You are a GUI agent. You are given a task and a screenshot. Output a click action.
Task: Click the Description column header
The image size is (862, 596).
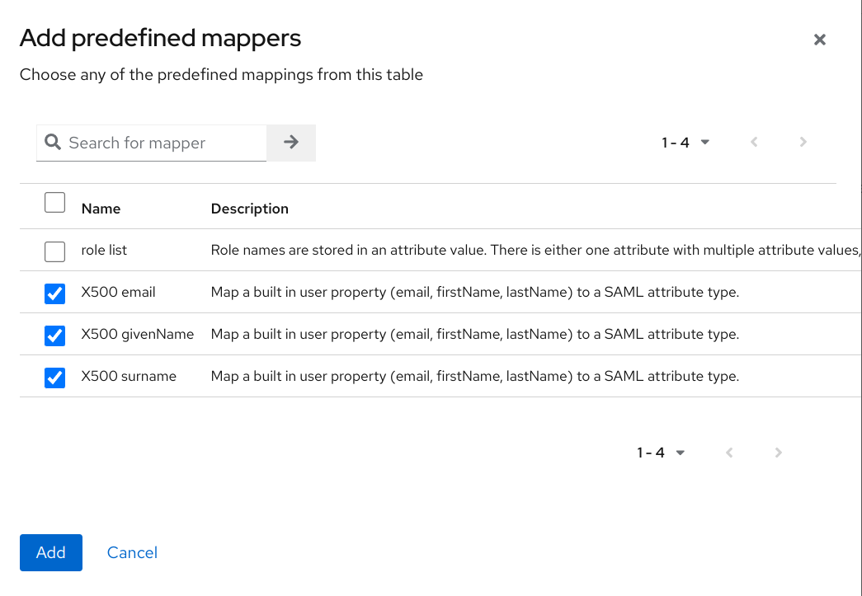(x=249, y=209)
